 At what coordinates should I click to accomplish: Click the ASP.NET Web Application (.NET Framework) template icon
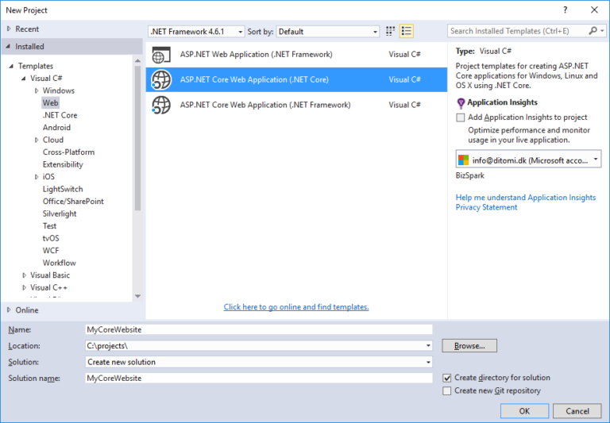pyautogui.click(x=161, y=55)
